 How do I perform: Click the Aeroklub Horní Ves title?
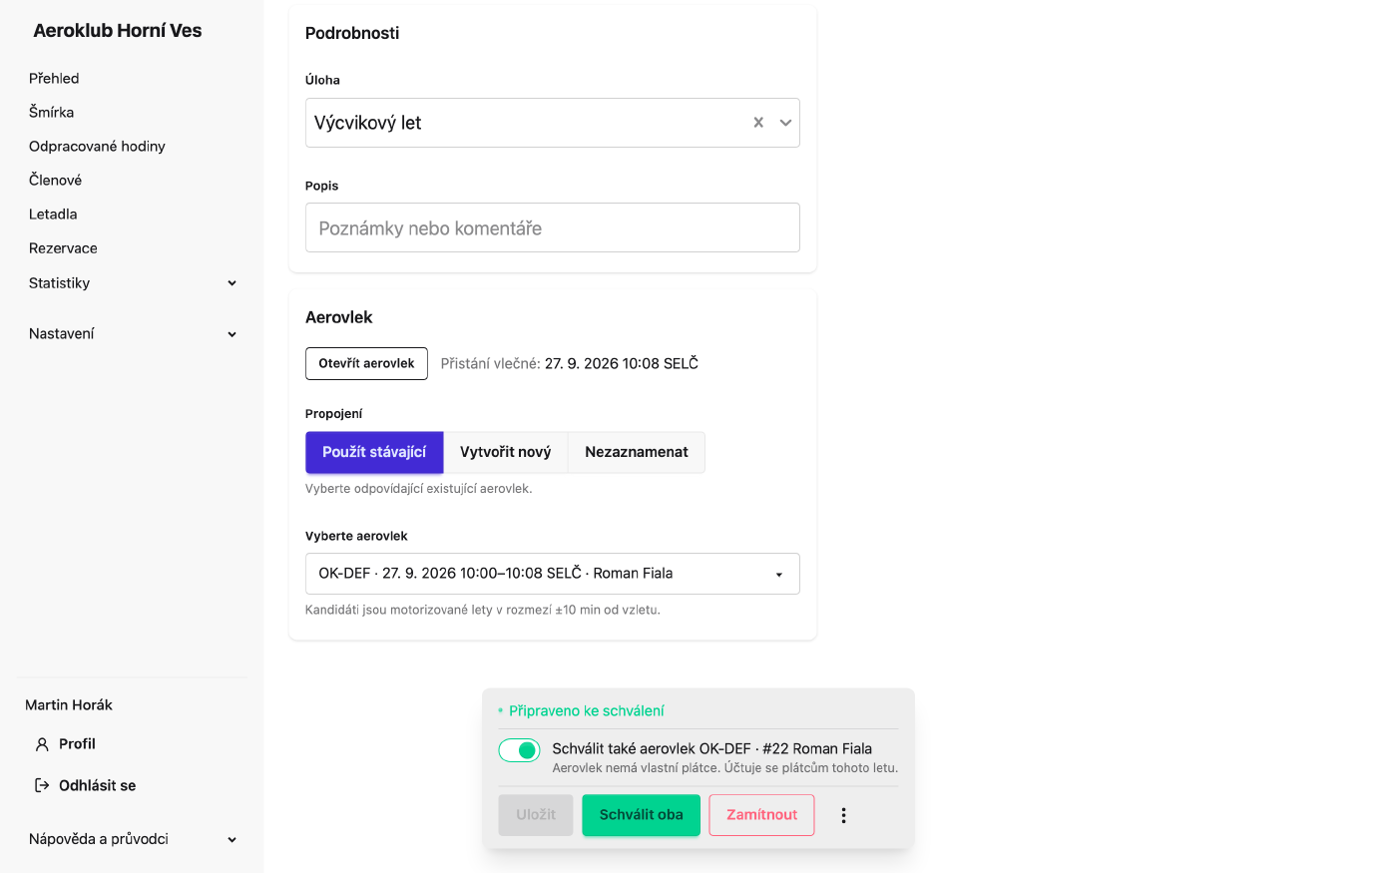click(x=118, y=31)
